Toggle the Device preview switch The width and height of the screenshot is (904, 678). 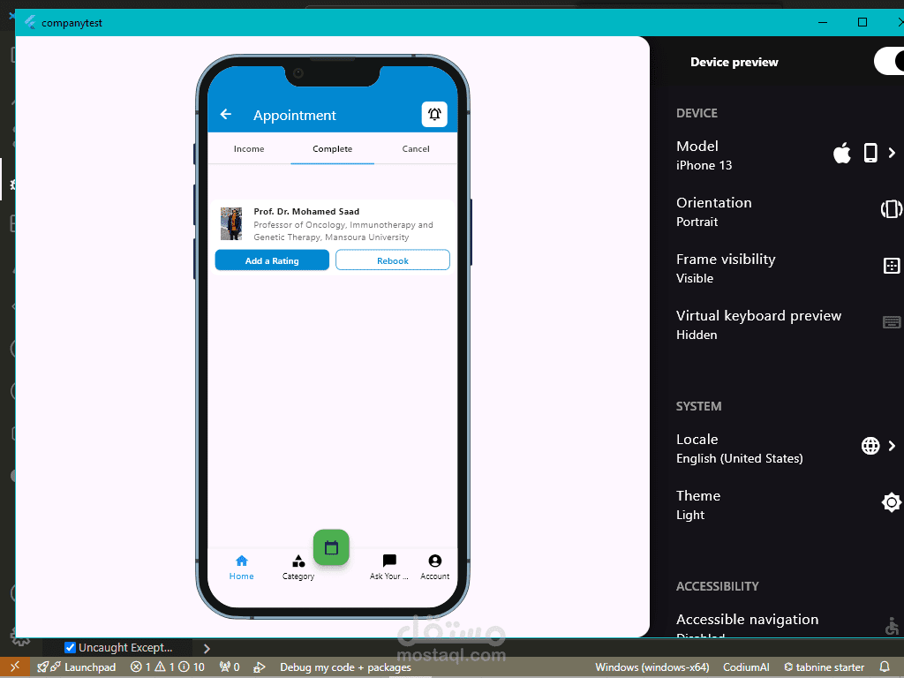[x=889, y=61]
